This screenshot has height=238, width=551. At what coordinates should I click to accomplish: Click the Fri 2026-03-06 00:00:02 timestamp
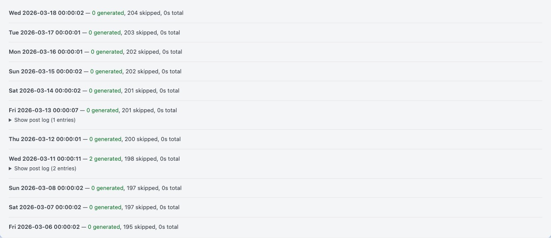pyautogui.click(x=44, y=227)
